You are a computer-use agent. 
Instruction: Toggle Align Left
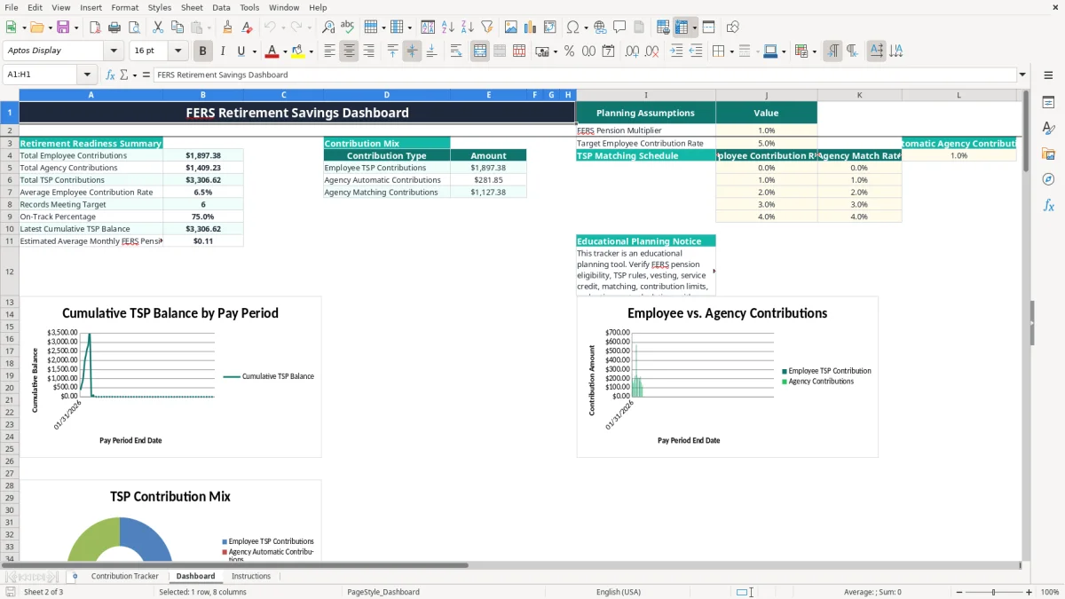click(x=329, y=51)
